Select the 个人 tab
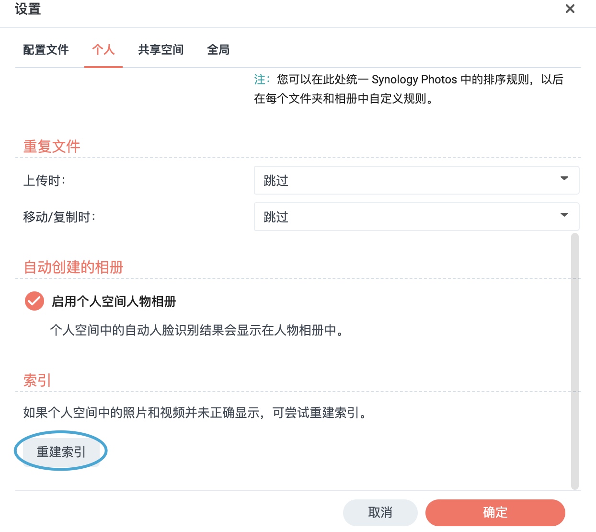The image size is (596, 532). pyautogui.click(x=103, y=50)
